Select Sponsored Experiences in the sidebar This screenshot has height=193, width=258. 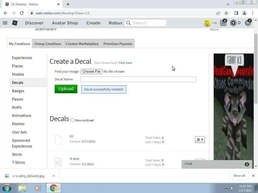[22, 143]
